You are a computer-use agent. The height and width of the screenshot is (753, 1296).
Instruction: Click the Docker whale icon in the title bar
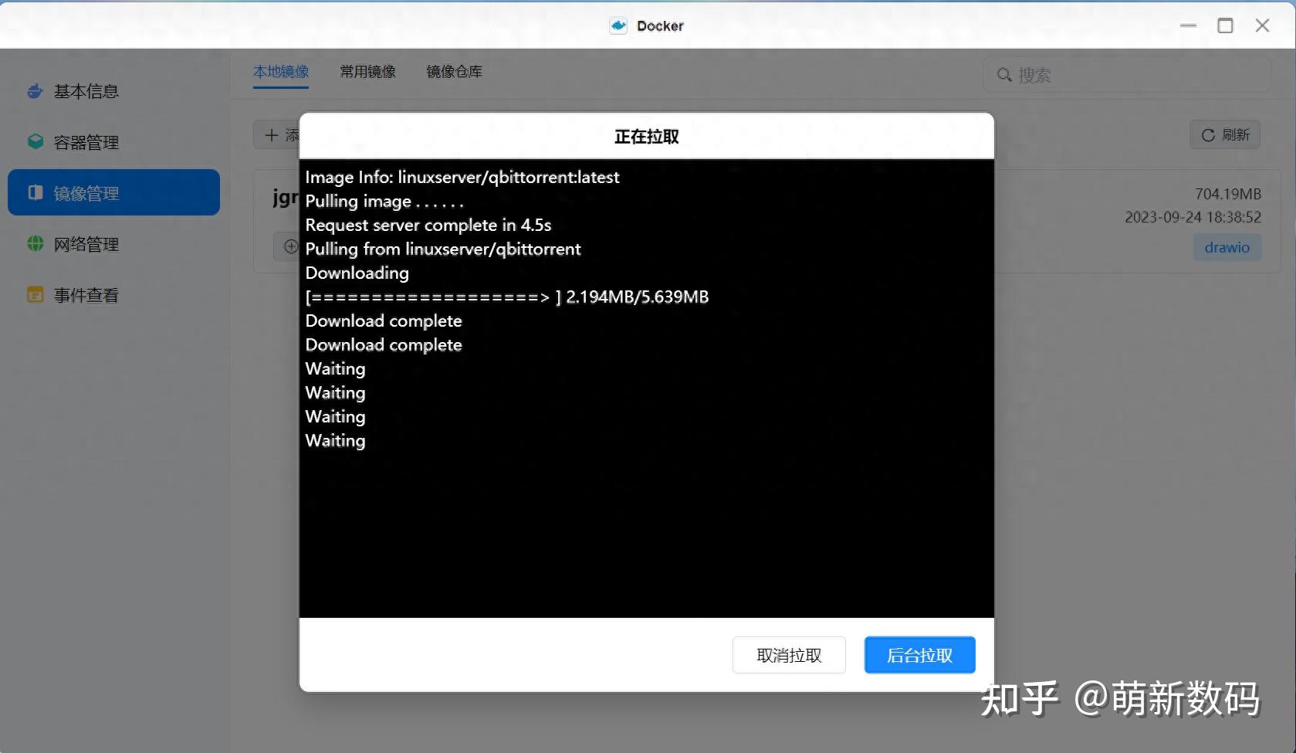pyautogui.click(x=618, y=25)
